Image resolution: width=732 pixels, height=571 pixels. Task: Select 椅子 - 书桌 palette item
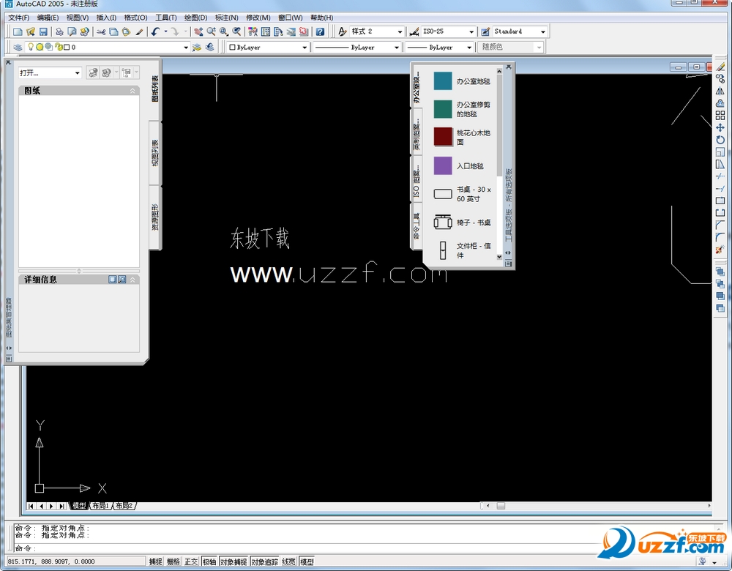463,223
